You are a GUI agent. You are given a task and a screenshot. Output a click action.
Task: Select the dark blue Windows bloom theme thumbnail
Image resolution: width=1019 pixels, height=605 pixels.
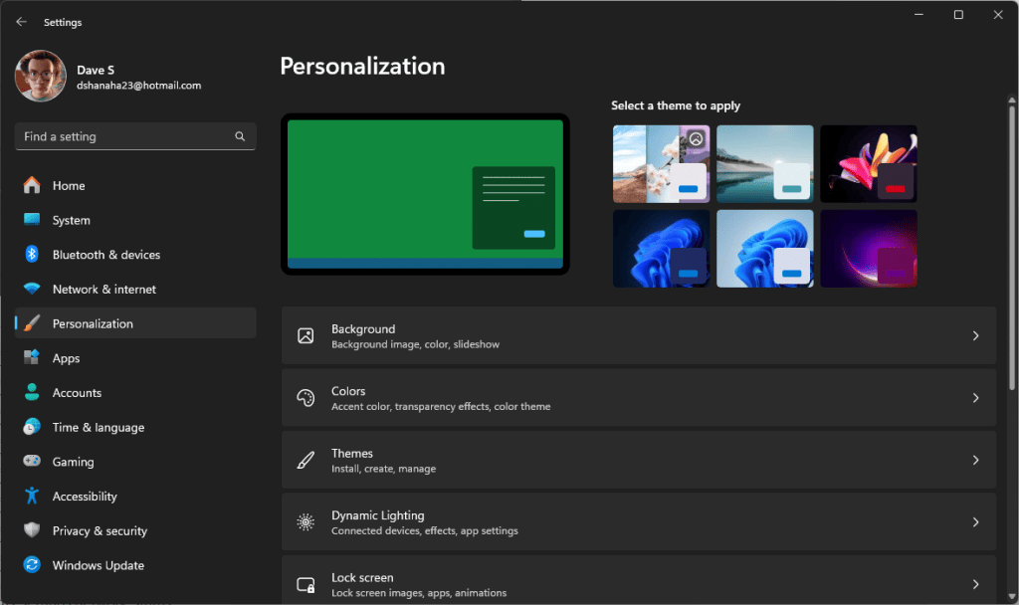click(661, 248)
